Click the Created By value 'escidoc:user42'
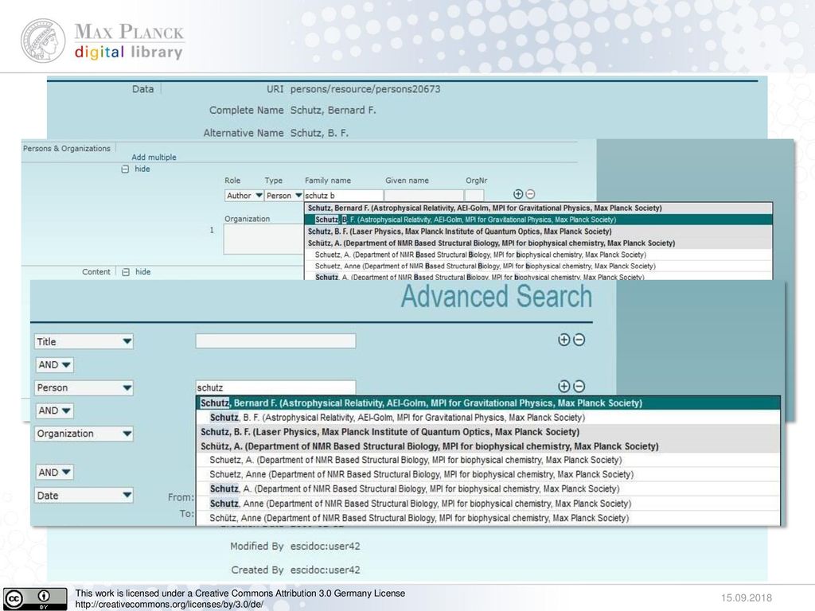Screen dimensions: 815x611 click(326, 570)
